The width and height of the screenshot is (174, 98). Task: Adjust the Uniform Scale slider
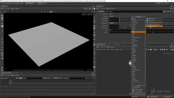[125, 28]
